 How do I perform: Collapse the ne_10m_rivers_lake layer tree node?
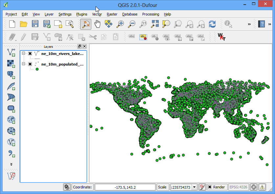click(23, 53)
